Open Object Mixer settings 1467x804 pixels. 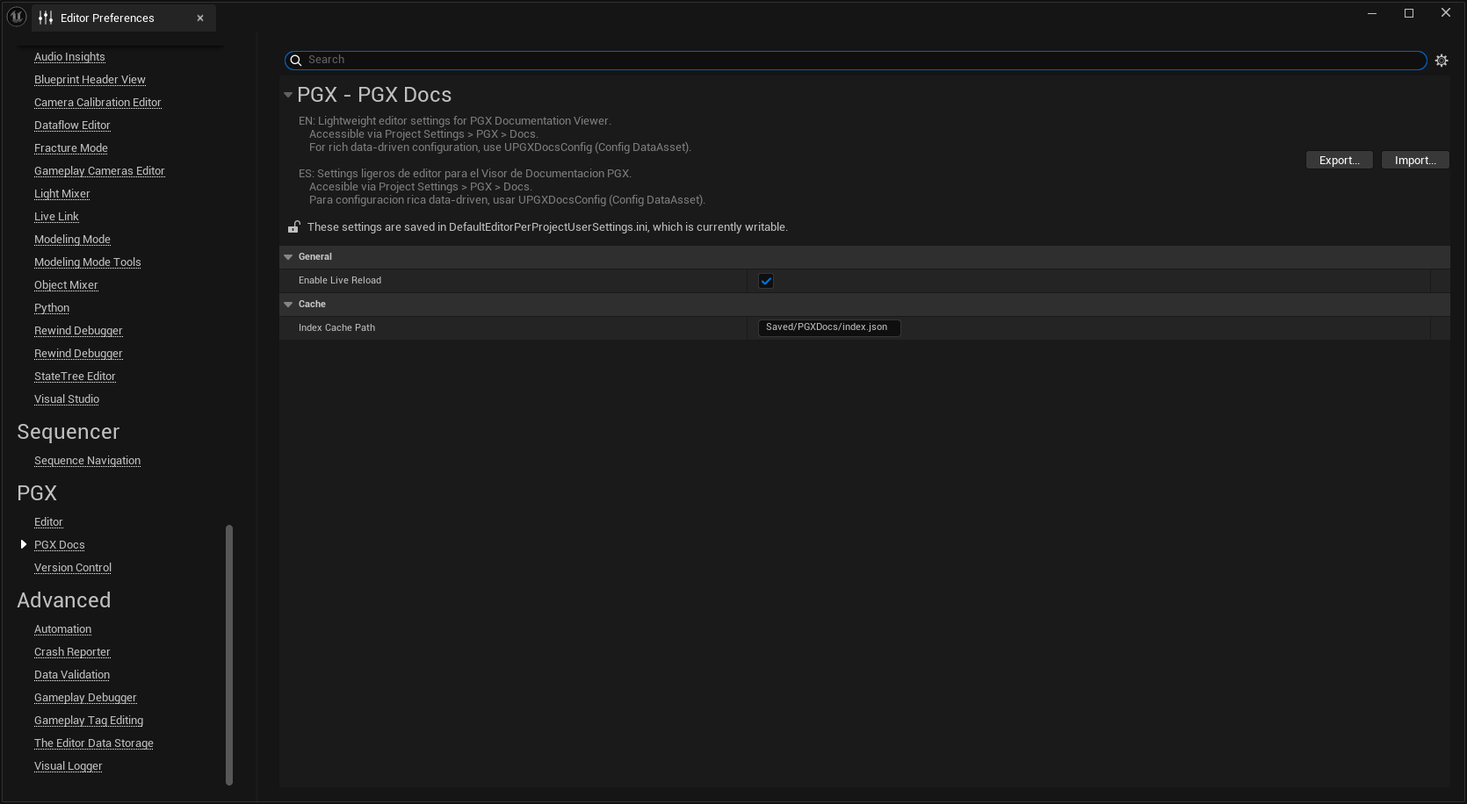[66, 285]
